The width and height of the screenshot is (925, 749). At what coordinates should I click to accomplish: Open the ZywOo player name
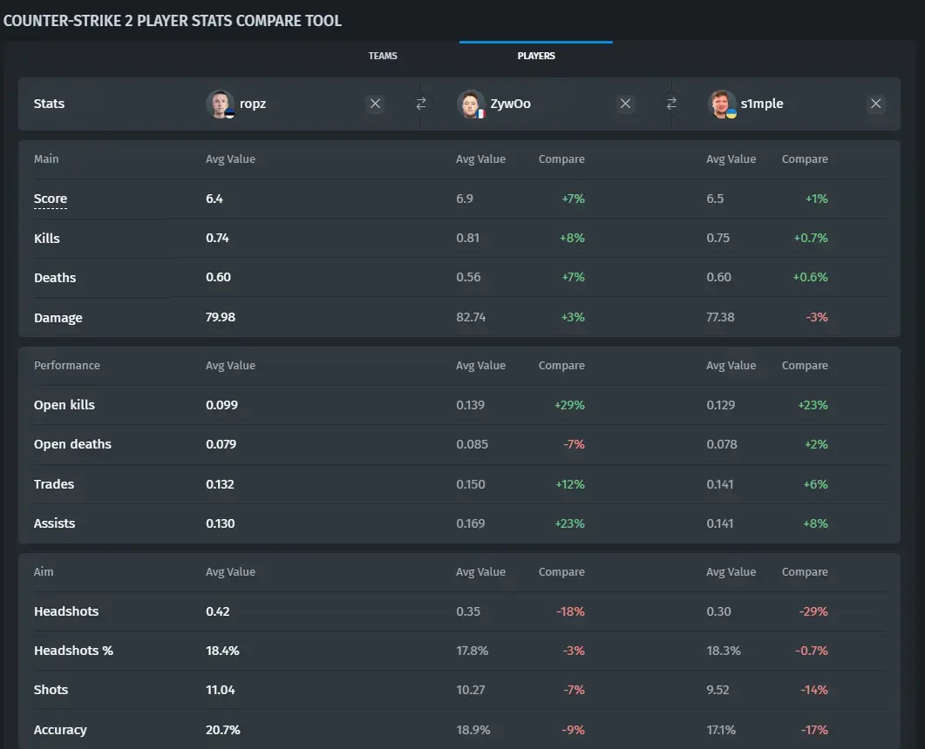click(x=510, y=104)
